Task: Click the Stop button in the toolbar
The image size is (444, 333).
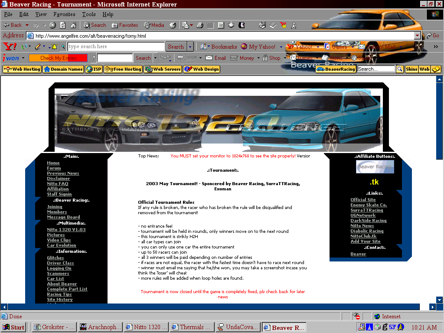Action: point(52,25)
